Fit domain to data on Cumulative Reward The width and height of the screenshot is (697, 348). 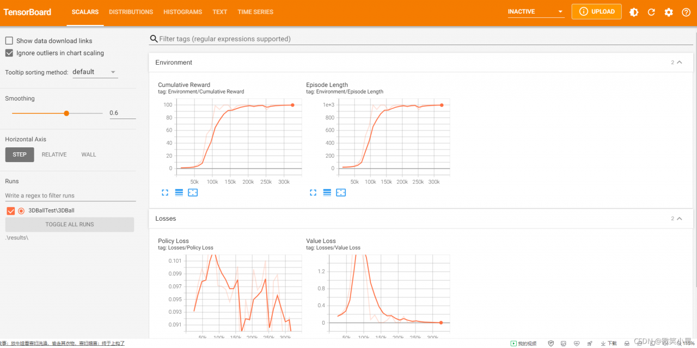193,192
